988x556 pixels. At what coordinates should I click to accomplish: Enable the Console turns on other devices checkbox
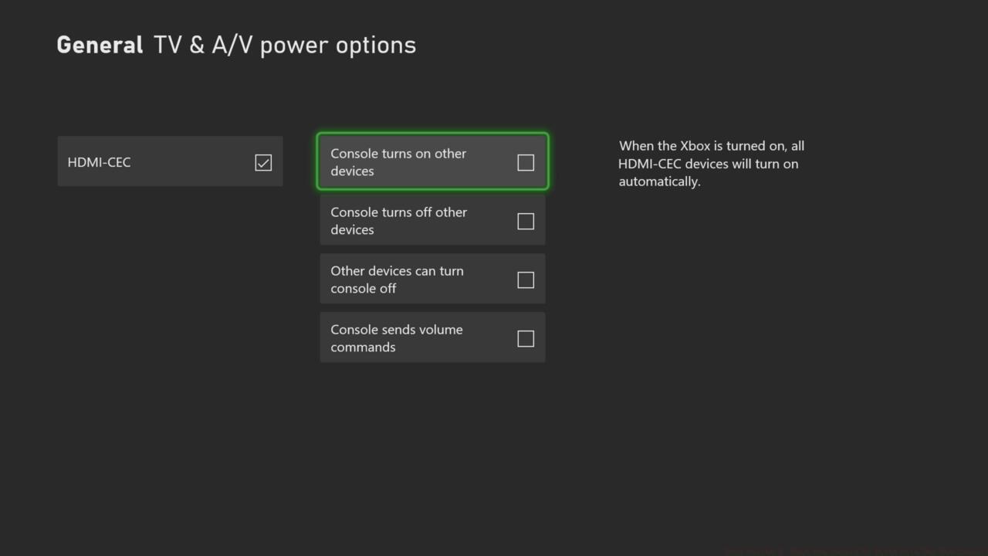pos(526,162)
